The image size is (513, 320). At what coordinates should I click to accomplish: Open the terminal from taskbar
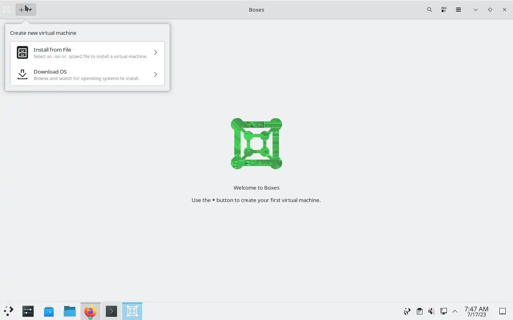[111, 311]
